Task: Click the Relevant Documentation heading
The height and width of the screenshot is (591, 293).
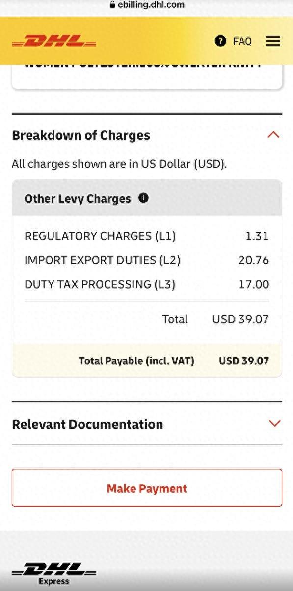Action: click(87, 424)
